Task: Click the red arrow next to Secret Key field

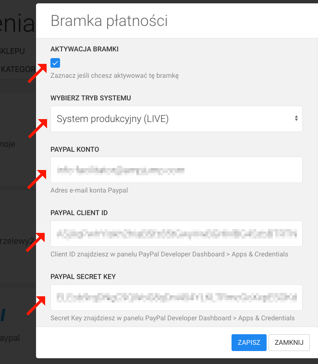Action: (36, 305)
